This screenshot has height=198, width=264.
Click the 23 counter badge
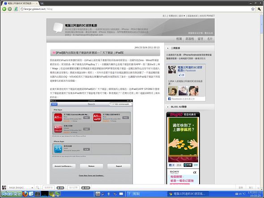tap(60, 188)
